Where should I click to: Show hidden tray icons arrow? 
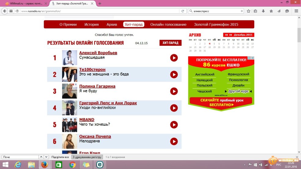244,165
